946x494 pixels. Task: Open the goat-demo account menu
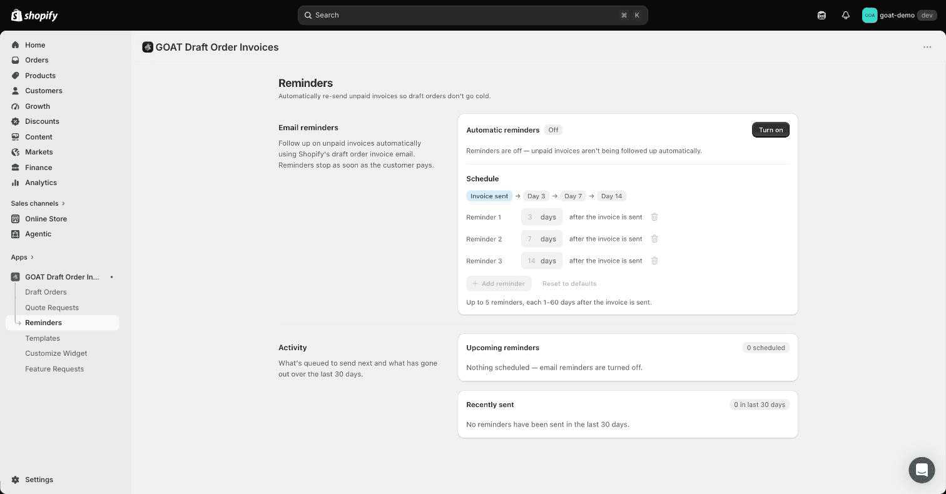pos(899,15)
